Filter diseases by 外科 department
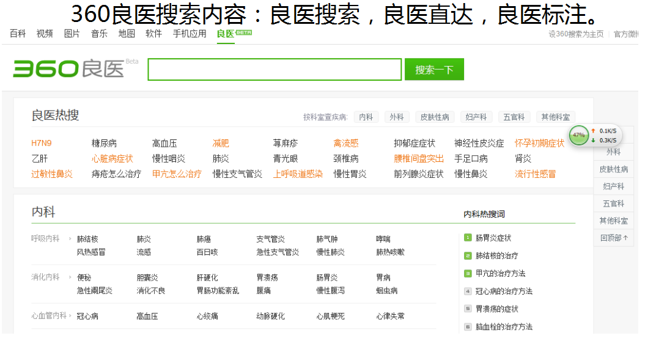645x341 pixels. [x=397, y=117]
